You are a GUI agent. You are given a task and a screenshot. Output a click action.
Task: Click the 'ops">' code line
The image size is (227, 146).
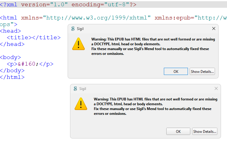9,24
